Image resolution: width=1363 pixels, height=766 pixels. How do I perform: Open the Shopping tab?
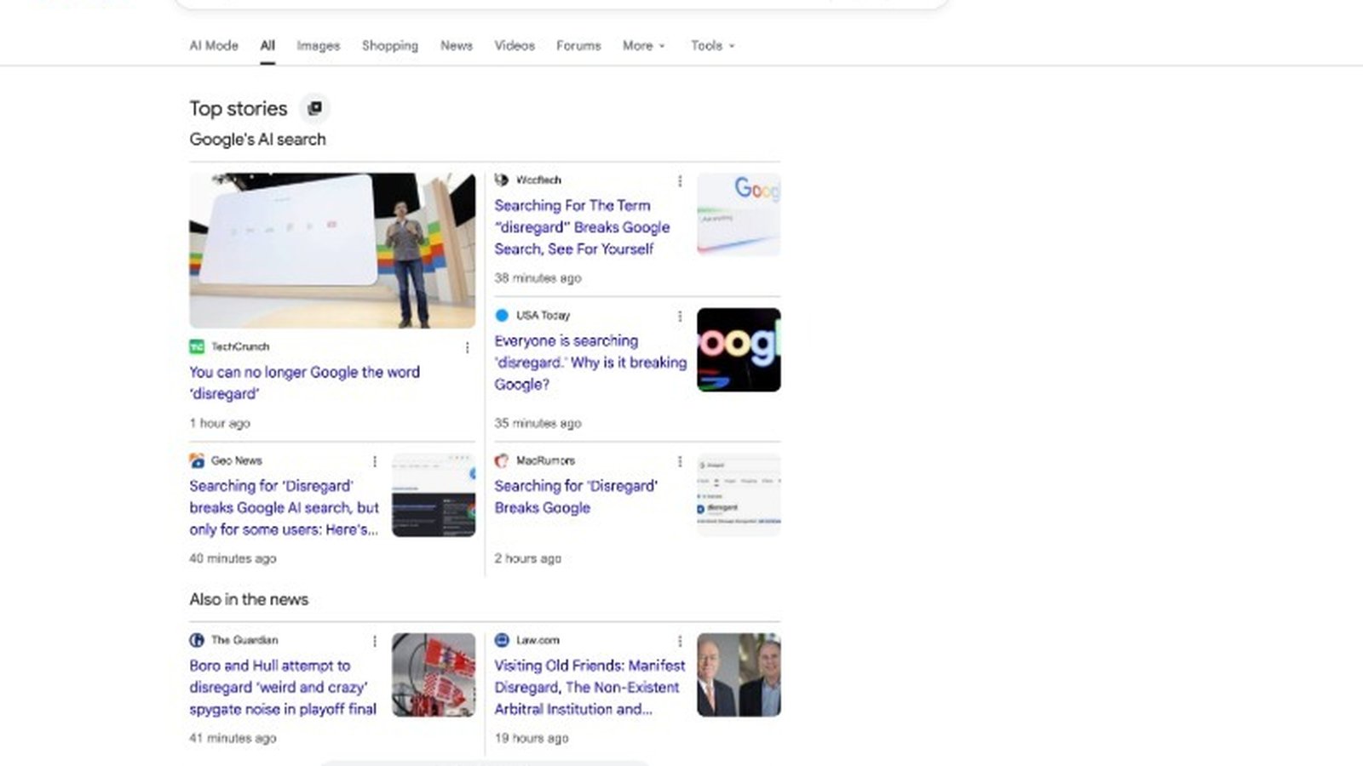click(389, 46)
